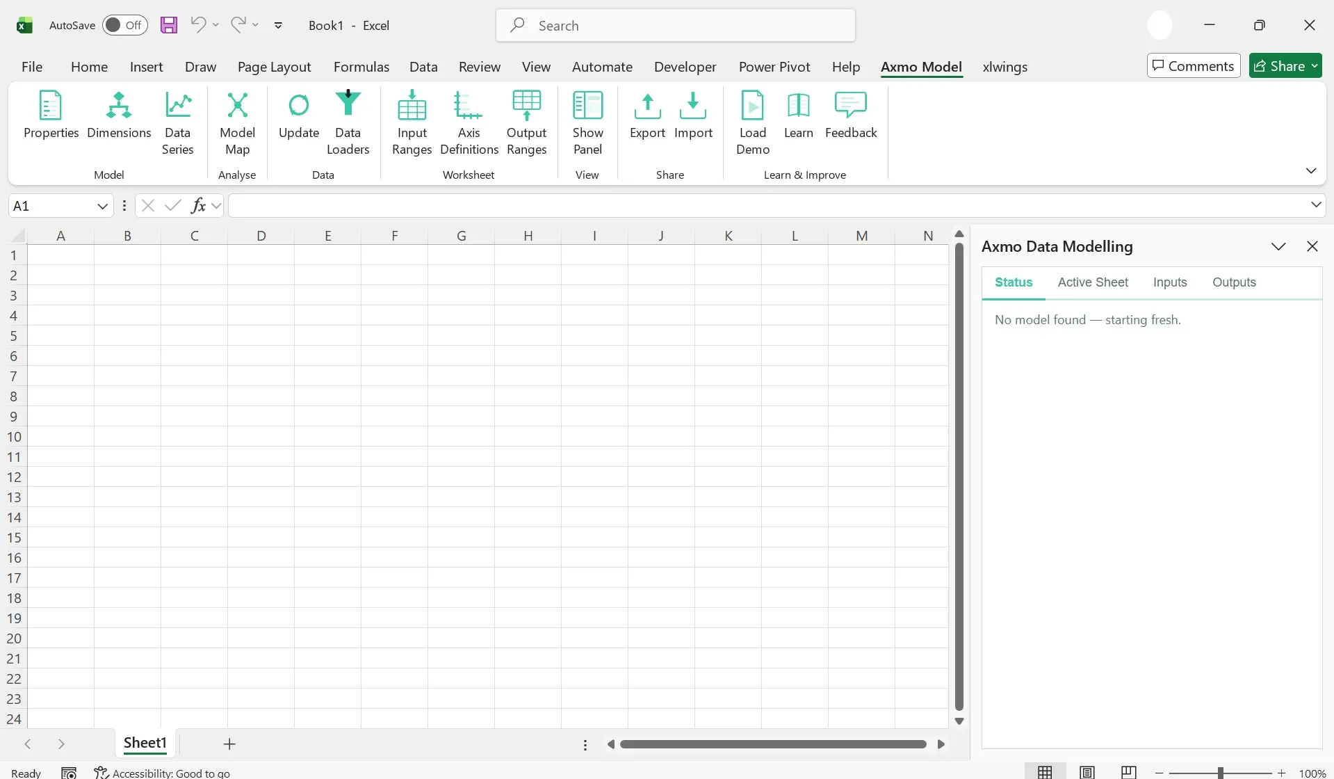Open the File menu
The width and height of the screenshot is (1334, 779).
coord(32,67)
